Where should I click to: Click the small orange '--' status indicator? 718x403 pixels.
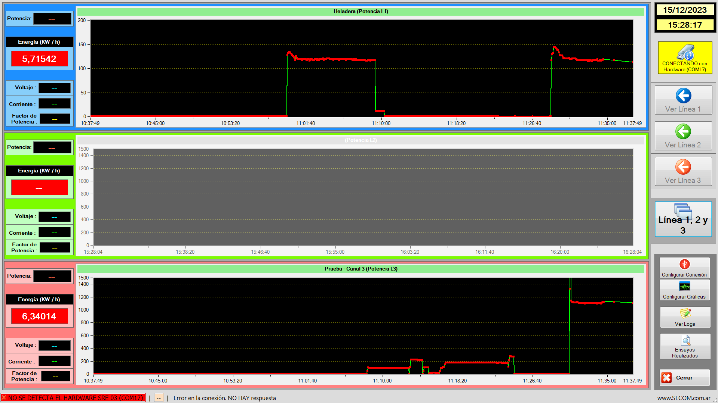pyautogui.click(x=159, y=398)
